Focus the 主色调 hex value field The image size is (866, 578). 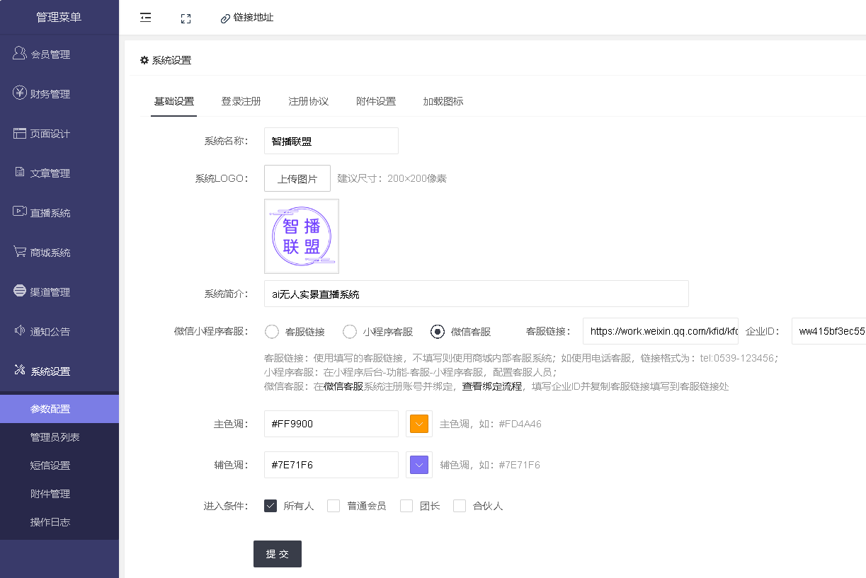coord(331,424)
